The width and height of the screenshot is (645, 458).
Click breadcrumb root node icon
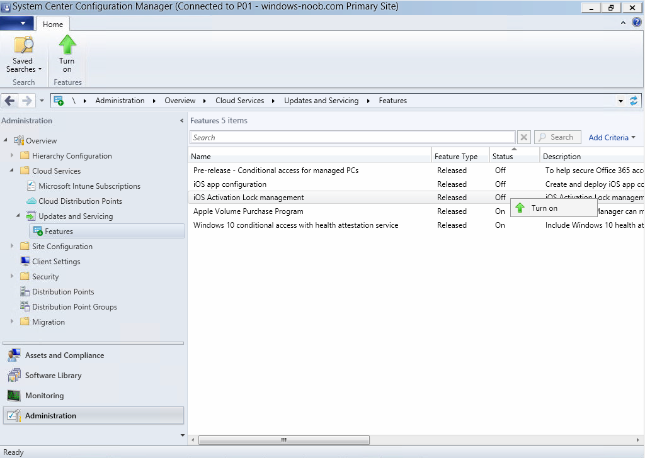(x=59, y=101)
